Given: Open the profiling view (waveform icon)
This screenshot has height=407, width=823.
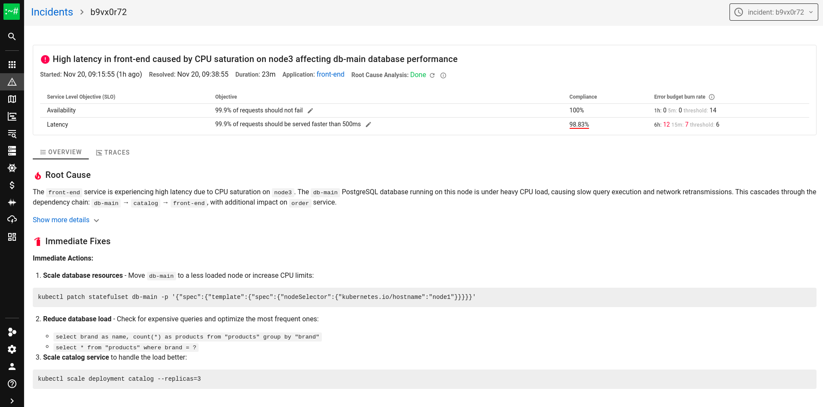Looking at the screenshot, I should coord(12,202).
